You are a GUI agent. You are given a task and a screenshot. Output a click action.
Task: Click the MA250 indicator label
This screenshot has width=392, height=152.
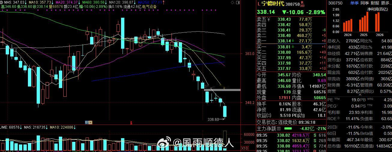(x=150, y=2)
